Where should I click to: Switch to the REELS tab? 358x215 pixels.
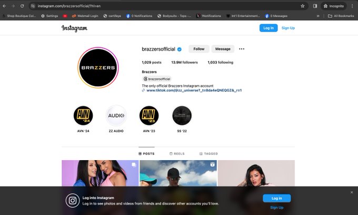click(x=177, y=153)
